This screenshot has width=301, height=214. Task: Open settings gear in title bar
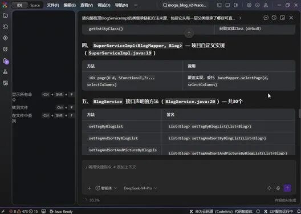pos(249,5)
